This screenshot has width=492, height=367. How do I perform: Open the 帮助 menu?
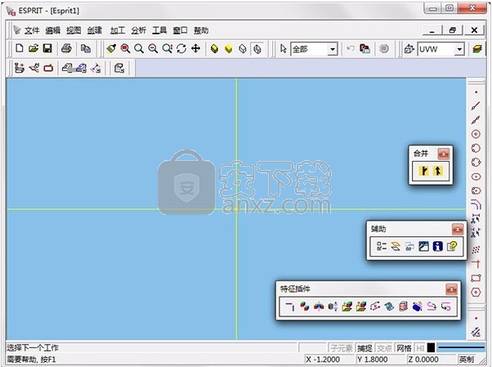(x=201, y=30)
